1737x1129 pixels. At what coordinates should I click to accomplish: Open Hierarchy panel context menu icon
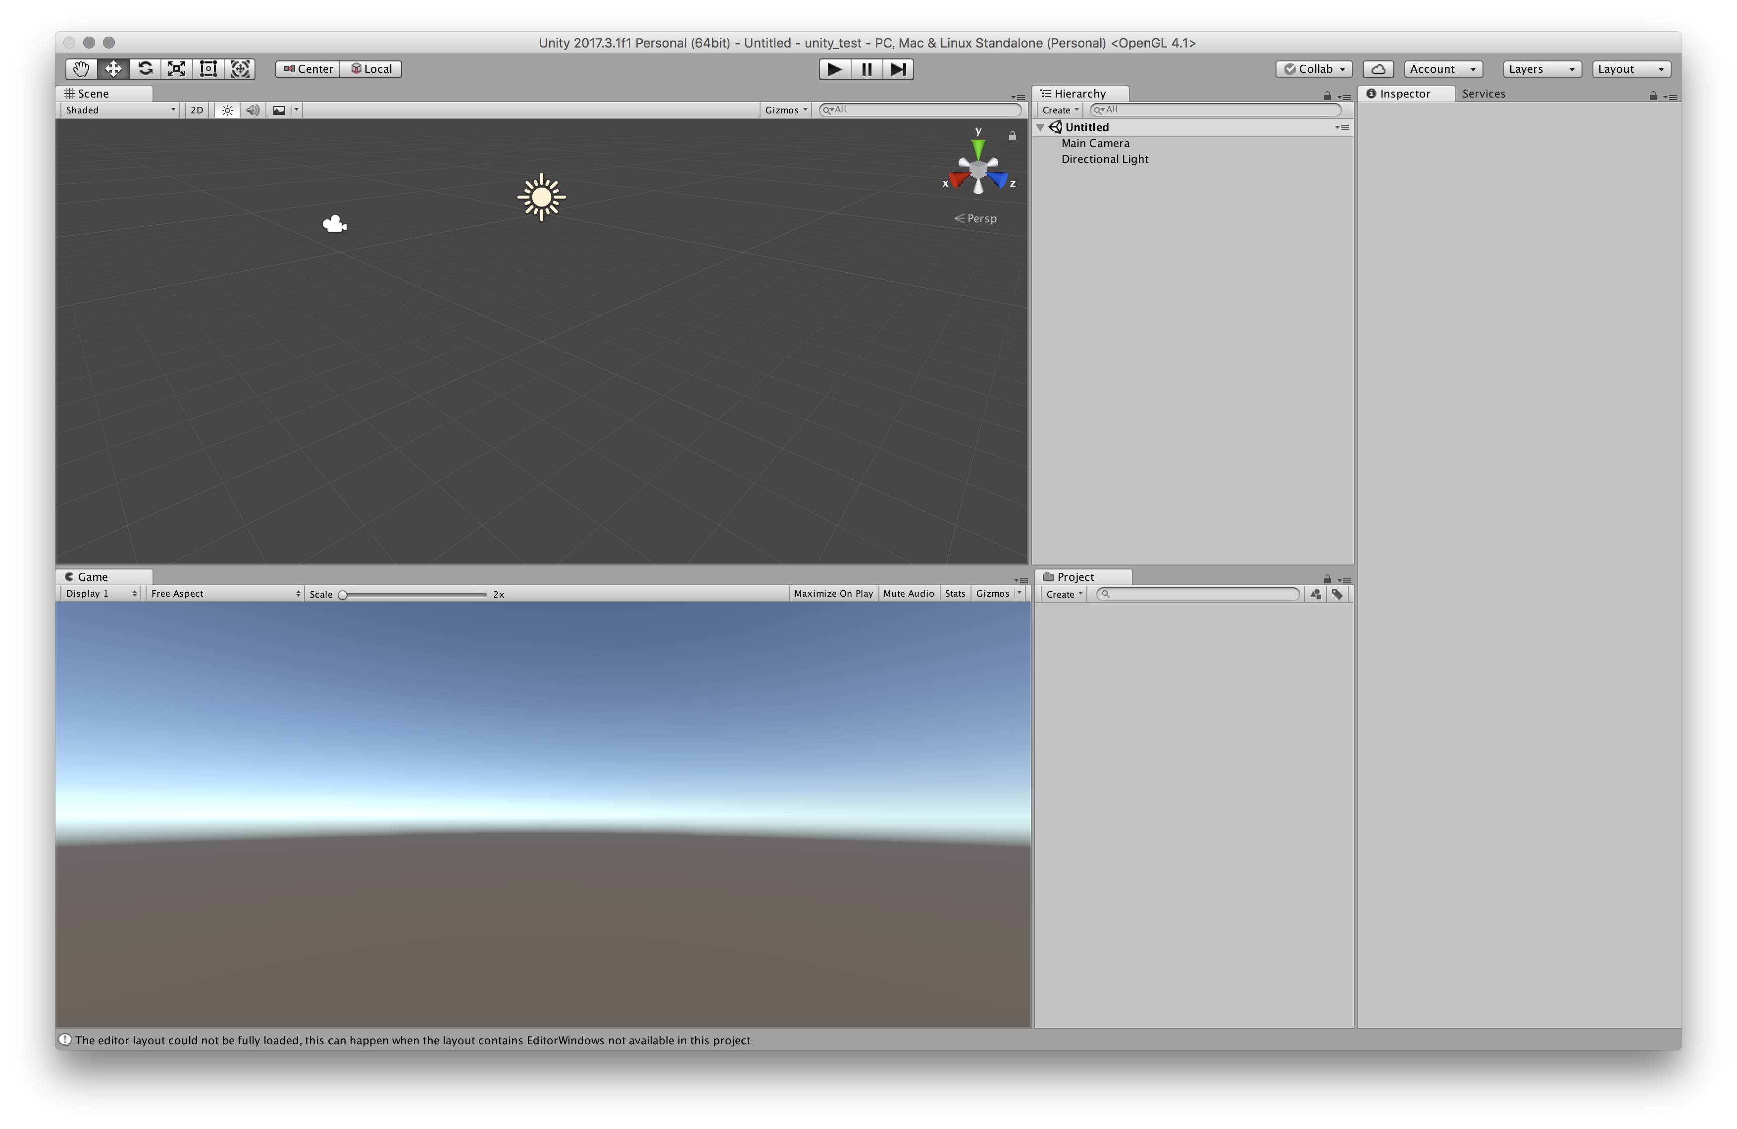(x=1344, y=97)
